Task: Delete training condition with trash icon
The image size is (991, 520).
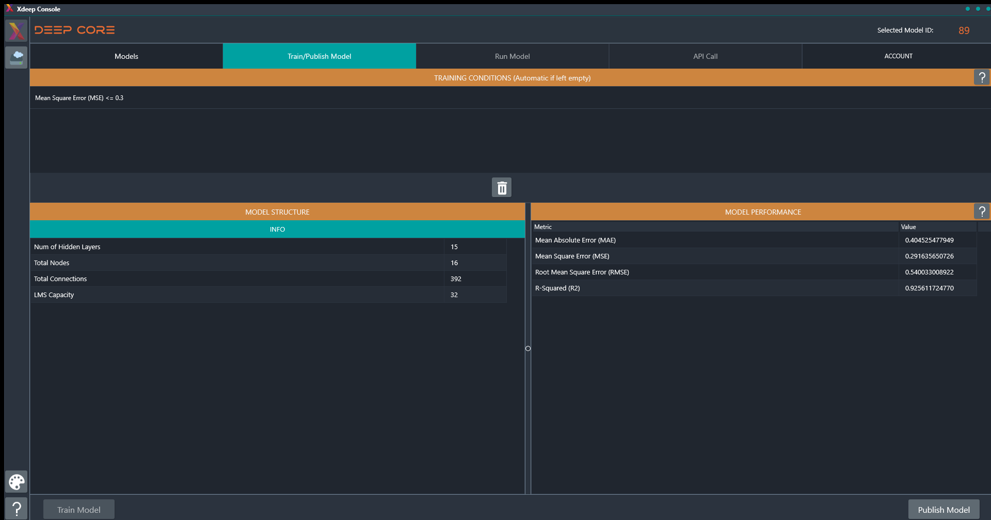Action: (x=502, y=188)
